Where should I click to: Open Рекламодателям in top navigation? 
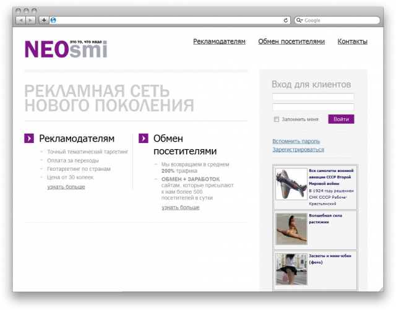coord(219,41)
